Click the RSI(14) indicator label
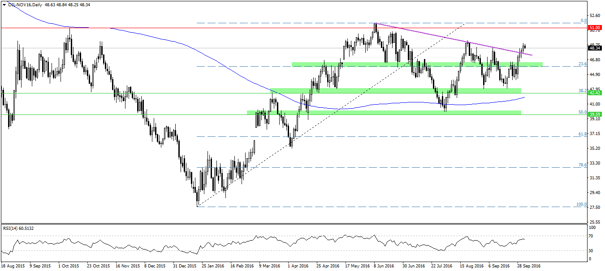 coord(18,229)
